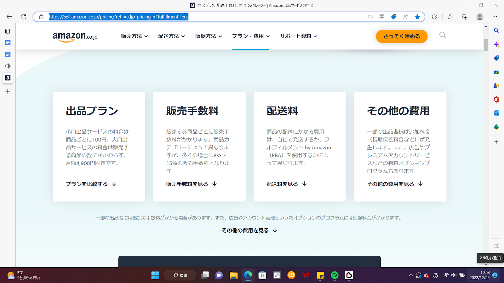Open Edge sidebar search

click(x=496, y=31)
